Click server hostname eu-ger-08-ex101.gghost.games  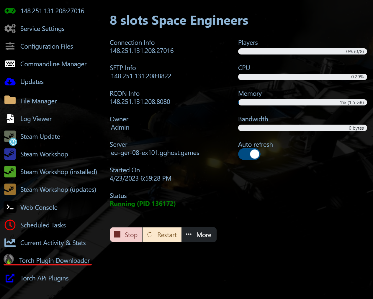[x=155, y=153]
